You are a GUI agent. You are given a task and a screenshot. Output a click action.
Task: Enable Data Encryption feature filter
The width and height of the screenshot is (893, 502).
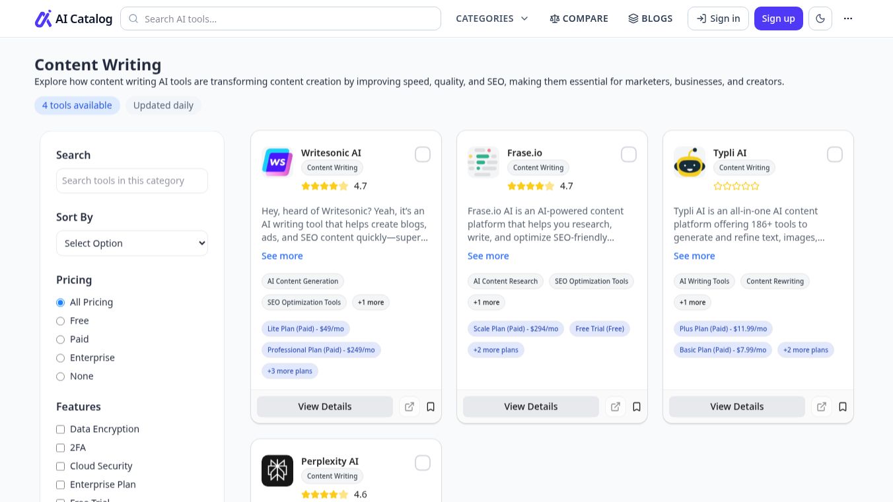(x=61, y=429)
